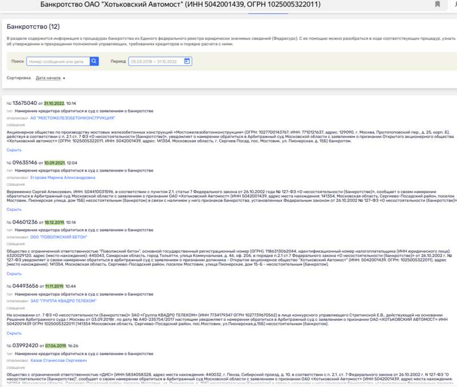Collapse message 13675040 with 'Скрыть'
Image resolution: width=457 pixels, height=387 pixels.
click(14, 150)
